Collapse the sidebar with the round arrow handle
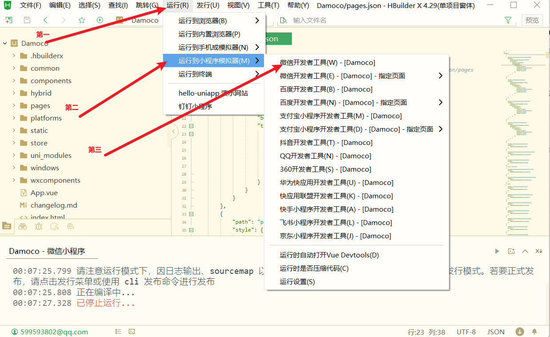This screenshot has height=337, width=550. (174, 132)
